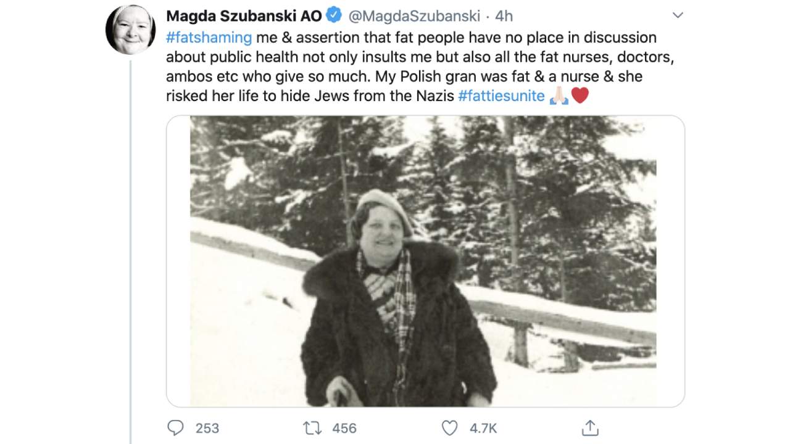Image resolution: width=790 pixels, height=444 pixels.
Task: Open the #fatshaming hashtag
Action: (x=209, y=38)
